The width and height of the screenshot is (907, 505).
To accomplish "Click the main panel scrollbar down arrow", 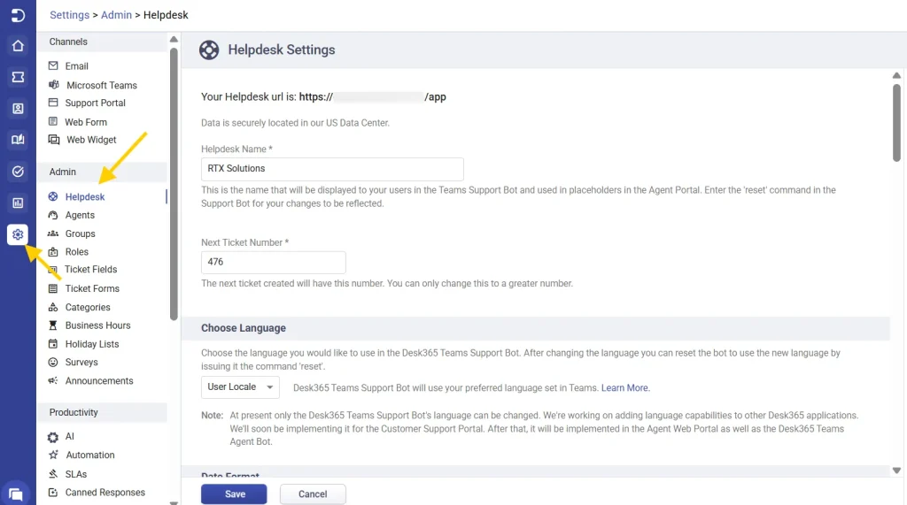I will click(x=896, y=471).
